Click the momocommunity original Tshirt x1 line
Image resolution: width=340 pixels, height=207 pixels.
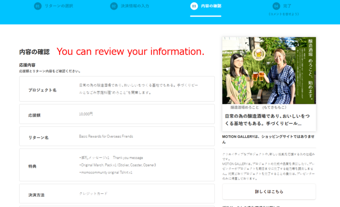coord(106,172)
